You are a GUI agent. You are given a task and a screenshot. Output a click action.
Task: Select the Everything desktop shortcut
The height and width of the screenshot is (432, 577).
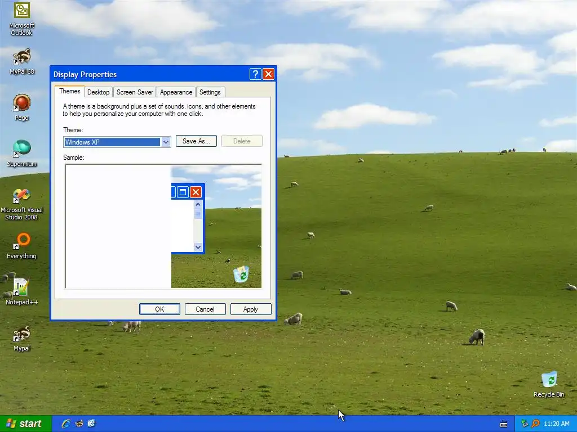tap(22, 246)
